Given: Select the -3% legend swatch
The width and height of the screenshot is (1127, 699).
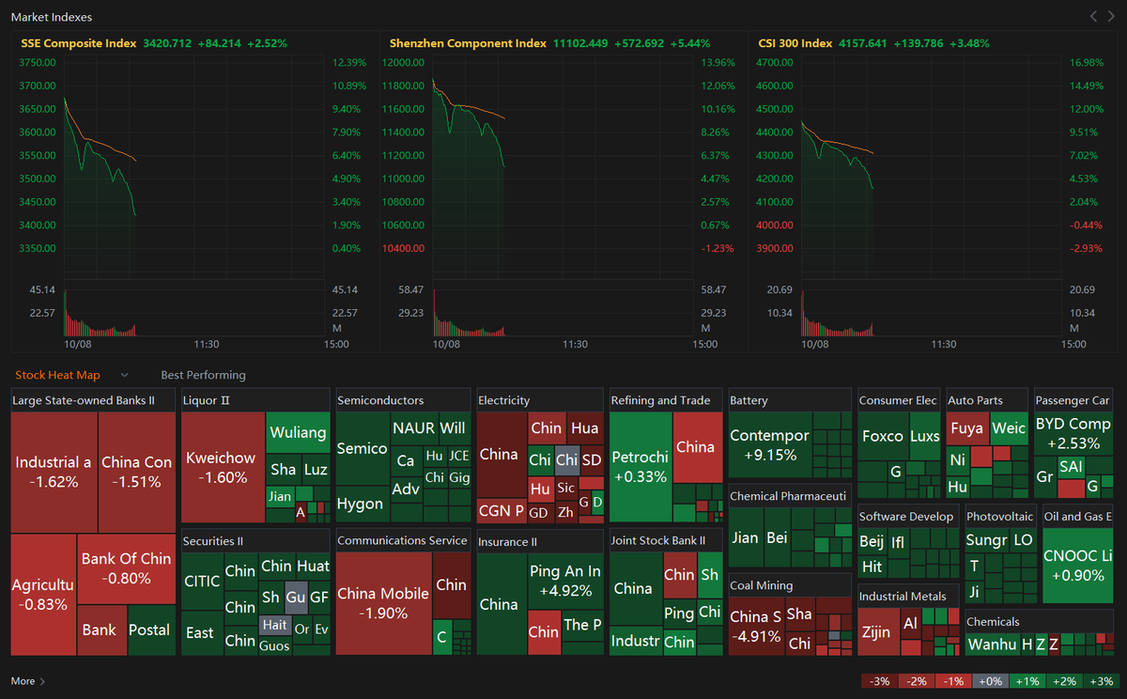Looking at the screenshot, I should click(879, 681).
